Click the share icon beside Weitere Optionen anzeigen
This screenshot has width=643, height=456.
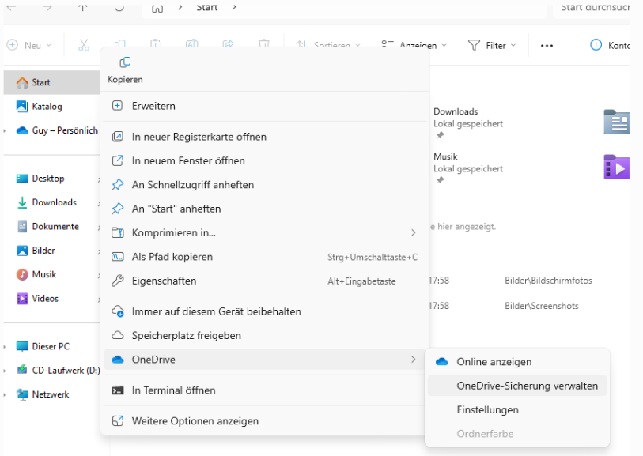point(118,420)
